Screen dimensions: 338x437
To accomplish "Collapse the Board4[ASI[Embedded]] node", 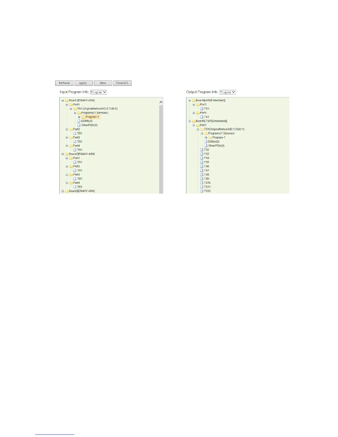I will 190,100.
